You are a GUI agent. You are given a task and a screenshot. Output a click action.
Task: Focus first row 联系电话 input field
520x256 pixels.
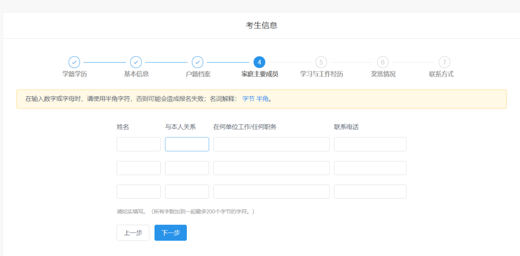[x=370, y=145]
